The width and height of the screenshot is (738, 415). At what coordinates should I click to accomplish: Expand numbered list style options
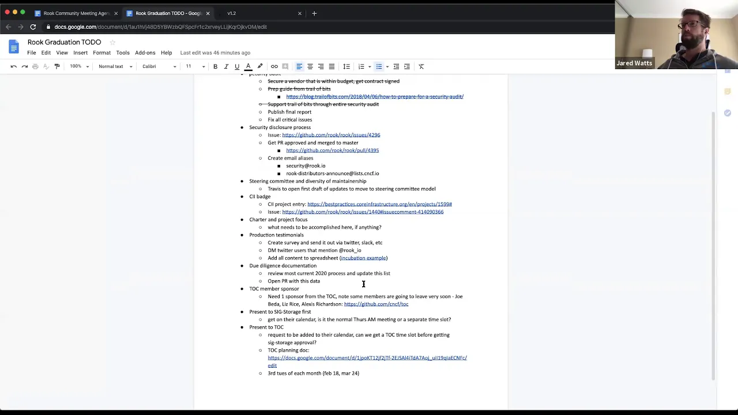pyautogui.click(x=369, y=66)
